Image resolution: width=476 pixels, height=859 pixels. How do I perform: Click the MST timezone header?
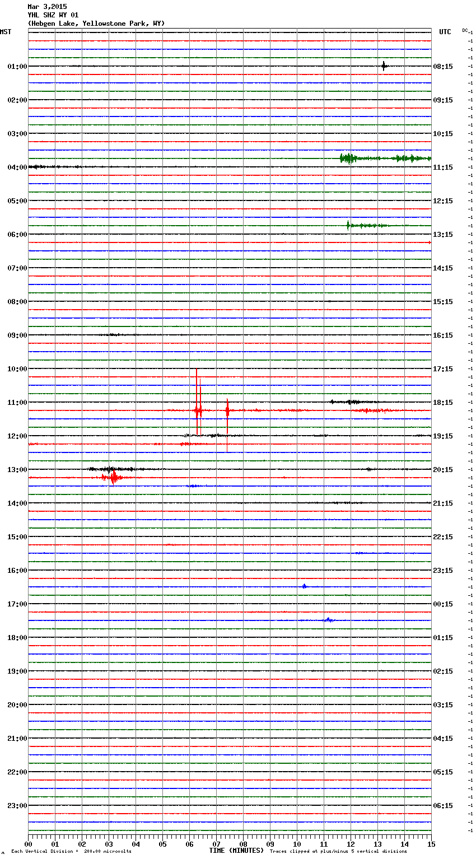[x=6, y=32]
